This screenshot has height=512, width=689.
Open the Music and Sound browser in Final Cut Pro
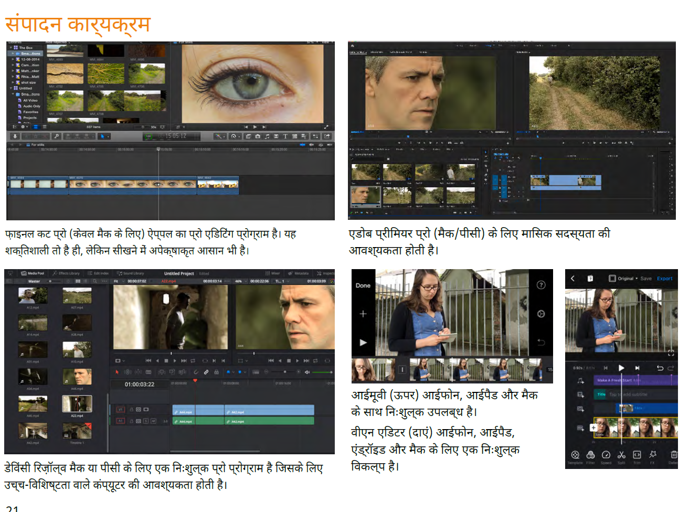click(x=267, y=136)
